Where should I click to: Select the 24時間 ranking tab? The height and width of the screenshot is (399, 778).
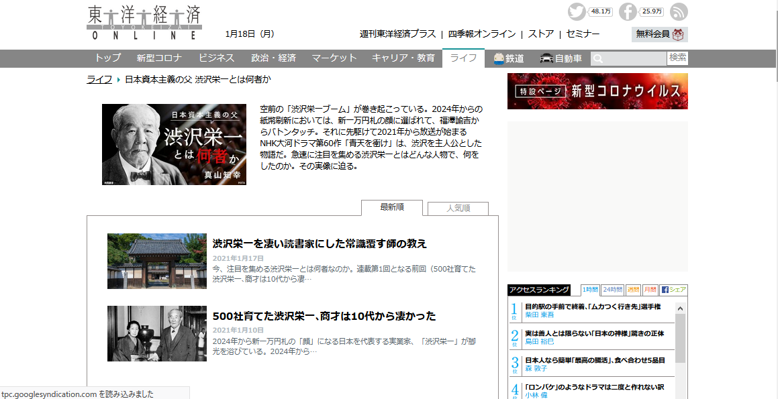[613, 290]
